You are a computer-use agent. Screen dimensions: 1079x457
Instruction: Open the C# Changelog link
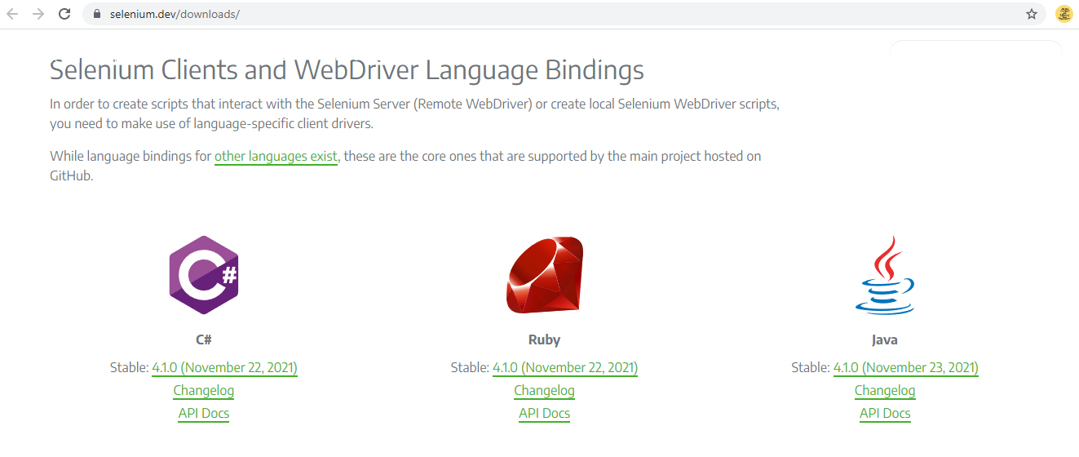point(204,391)
